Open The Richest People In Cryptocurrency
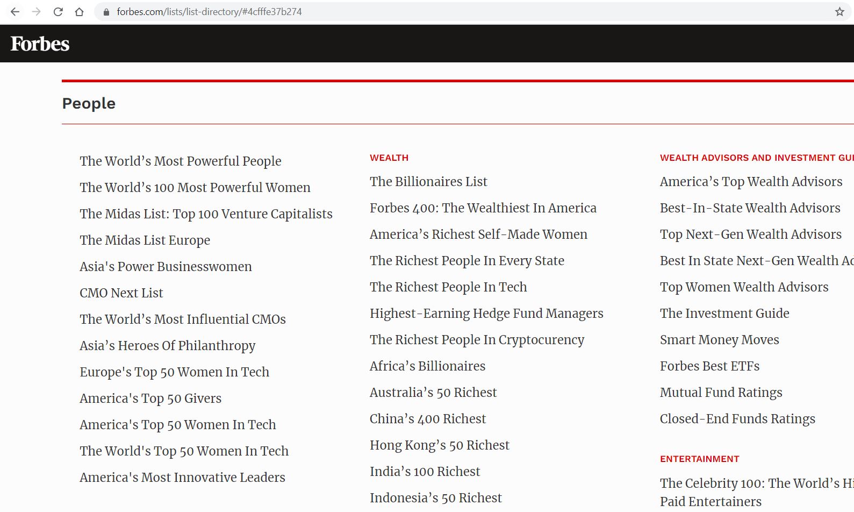 [477, 340]
